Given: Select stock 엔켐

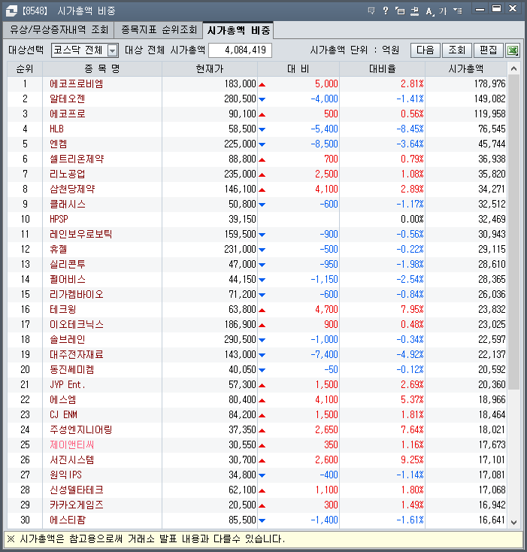Looking at the screenshot, I should pos(59,144).
